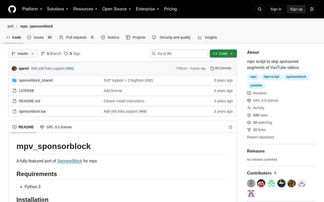The width and height of the screenshot is (324, 202).
Task: Click the sponsorblock_shared folder icon
Action: (14, 80)
